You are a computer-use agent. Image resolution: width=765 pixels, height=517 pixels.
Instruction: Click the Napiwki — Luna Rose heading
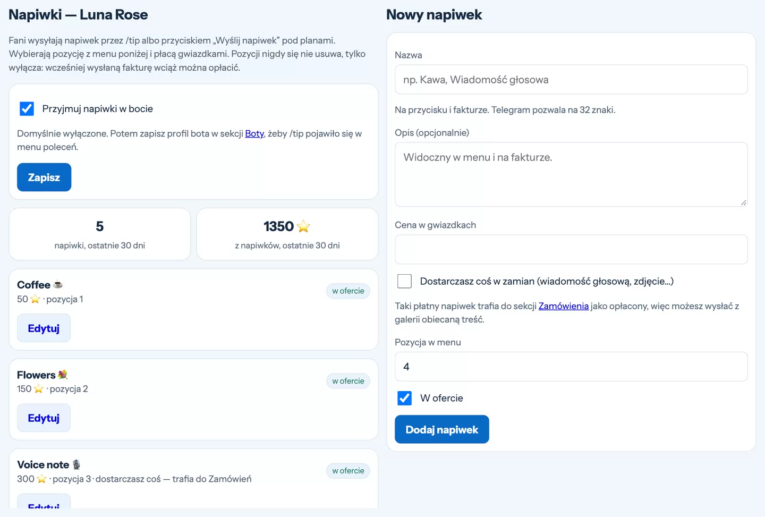click(78, 15)
